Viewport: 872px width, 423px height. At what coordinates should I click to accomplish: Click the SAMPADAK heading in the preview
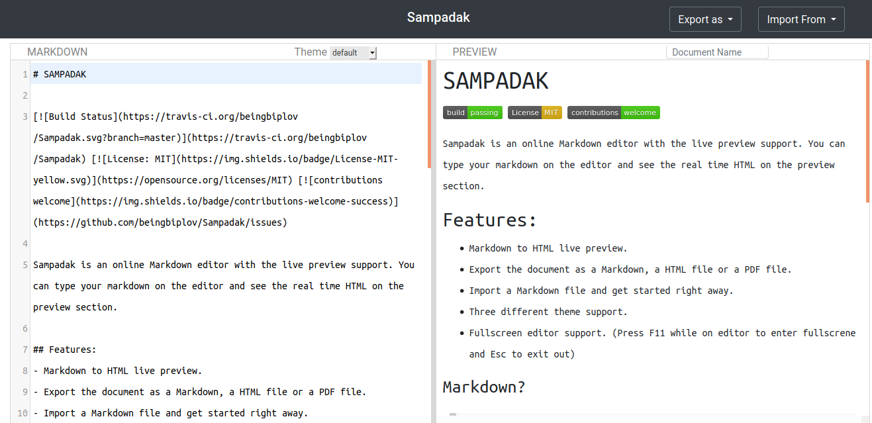tap(495, 81)
